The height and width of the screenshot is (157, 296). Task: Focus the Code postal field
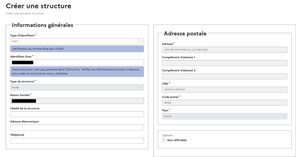tap(225, 102)
